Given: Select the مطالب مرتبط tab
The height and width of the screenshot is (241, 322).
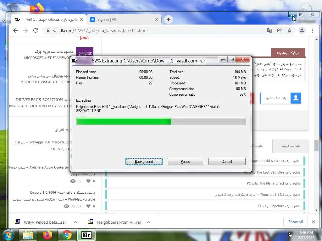Looking at the screenshot, I should click(290, 146).
